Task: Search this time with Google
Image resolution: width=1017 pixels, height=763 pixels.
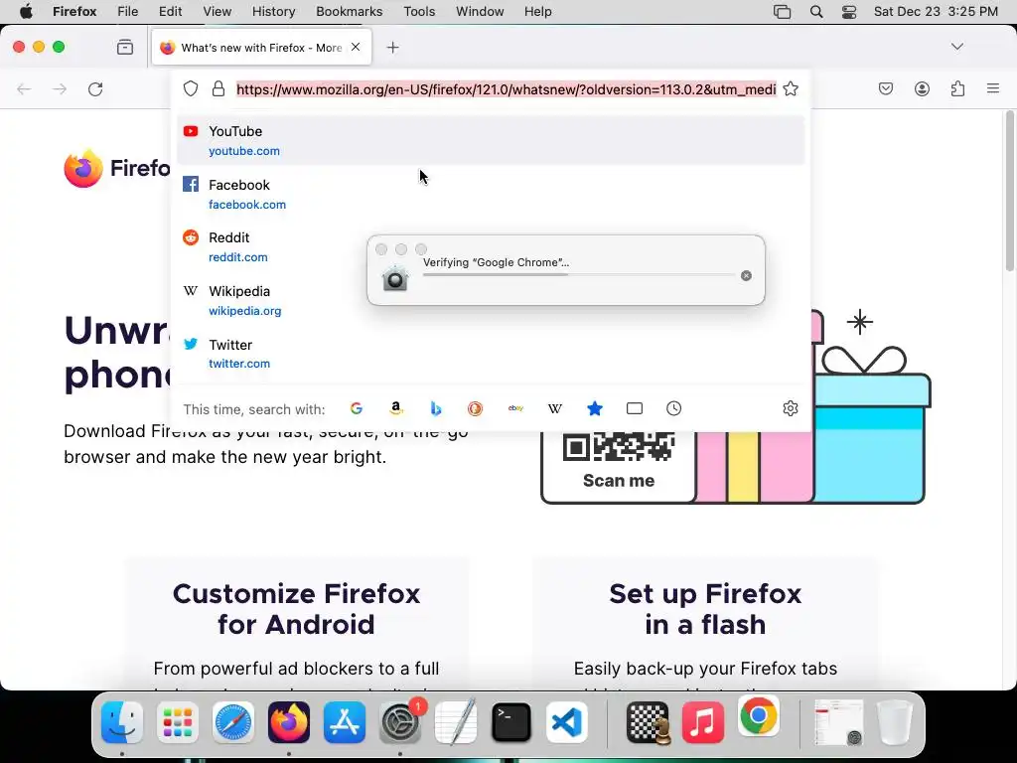Action: pos(357,408)
